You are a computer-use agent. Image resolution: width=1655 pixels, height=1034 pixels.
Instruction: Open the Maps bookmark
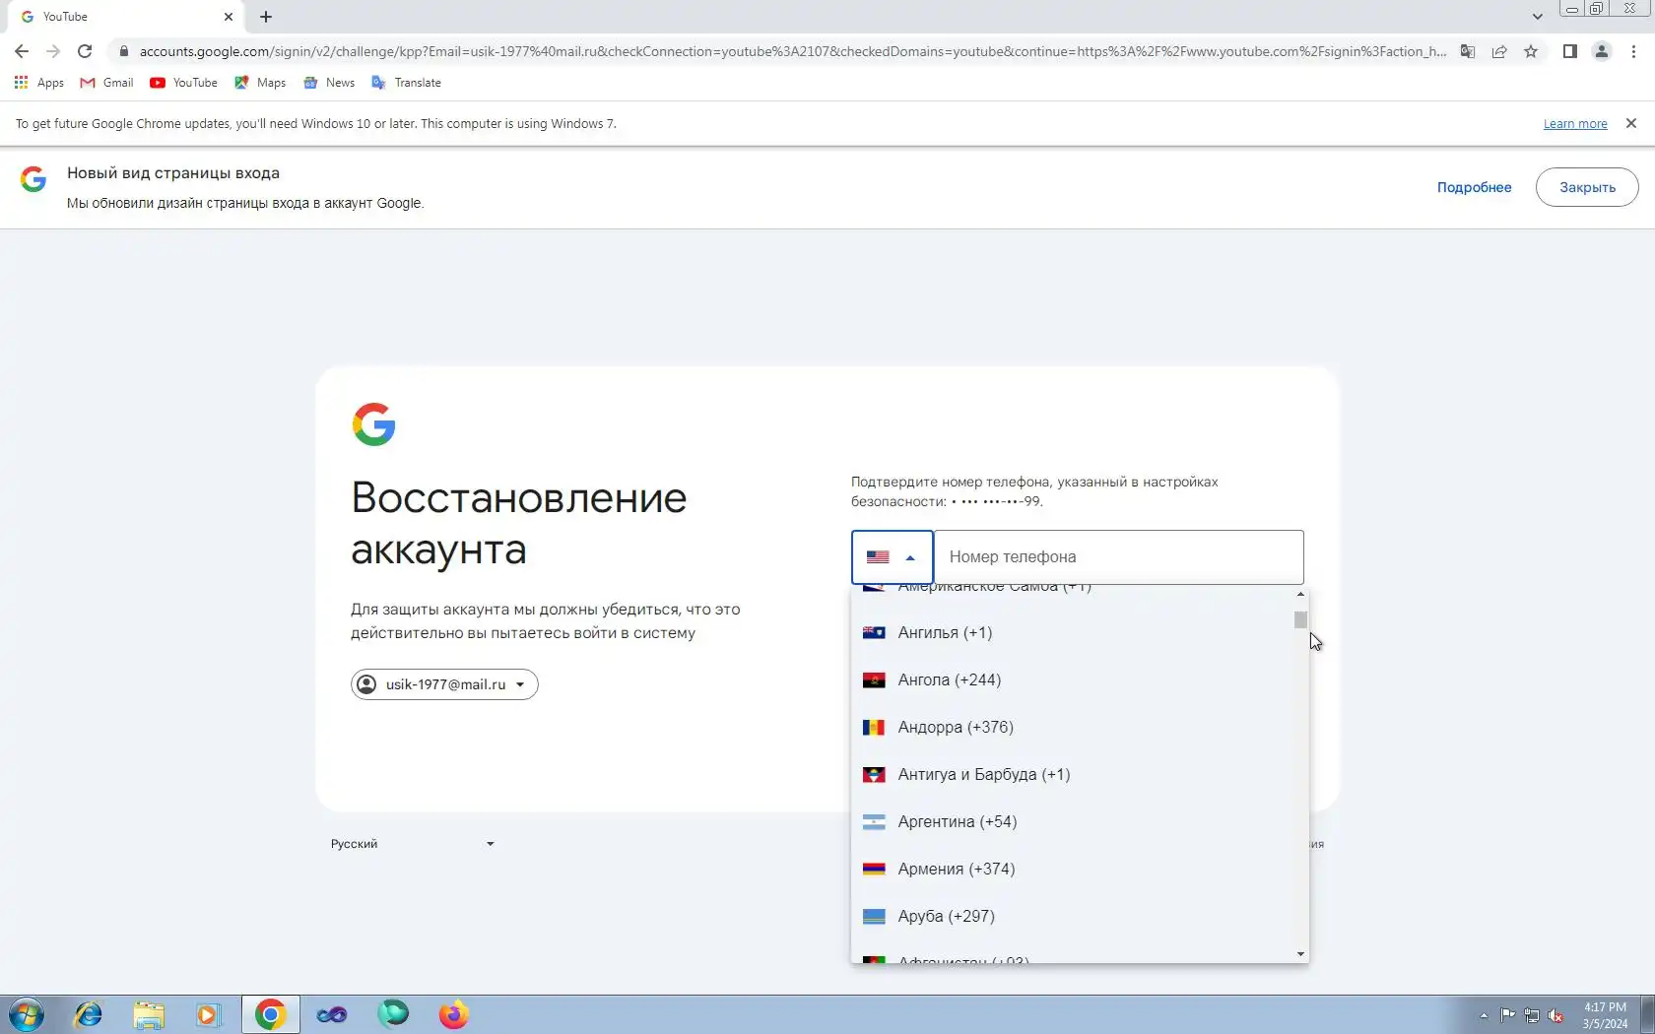[260, 83]
